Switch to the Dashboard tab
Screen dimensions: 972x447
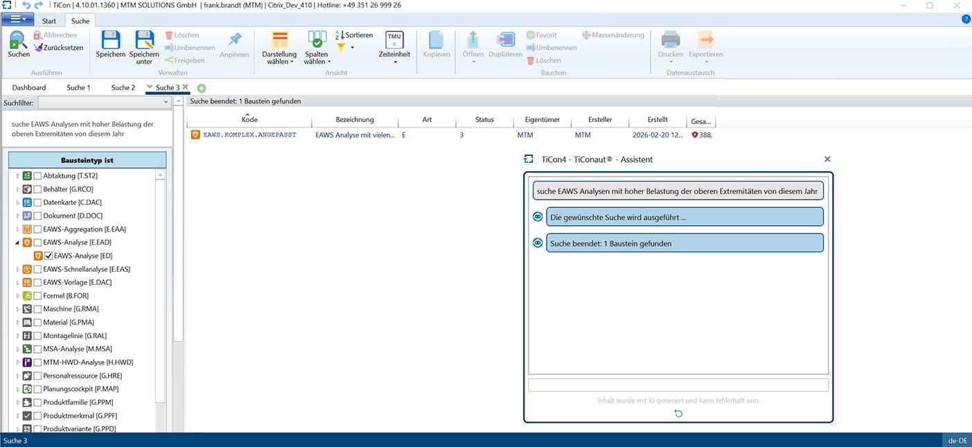point(29,88)
